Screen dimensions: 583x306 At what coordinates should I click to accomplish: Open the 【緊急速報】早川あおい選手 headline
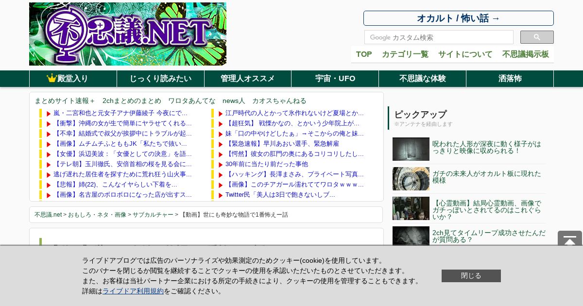coord(282,144)
